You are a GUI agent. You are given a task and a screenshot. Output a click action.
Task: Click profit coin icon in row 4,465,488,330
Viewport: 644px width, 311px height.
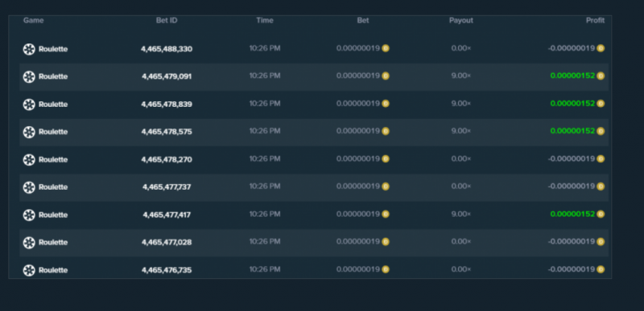pyautogui.click(x=601, y=48)
